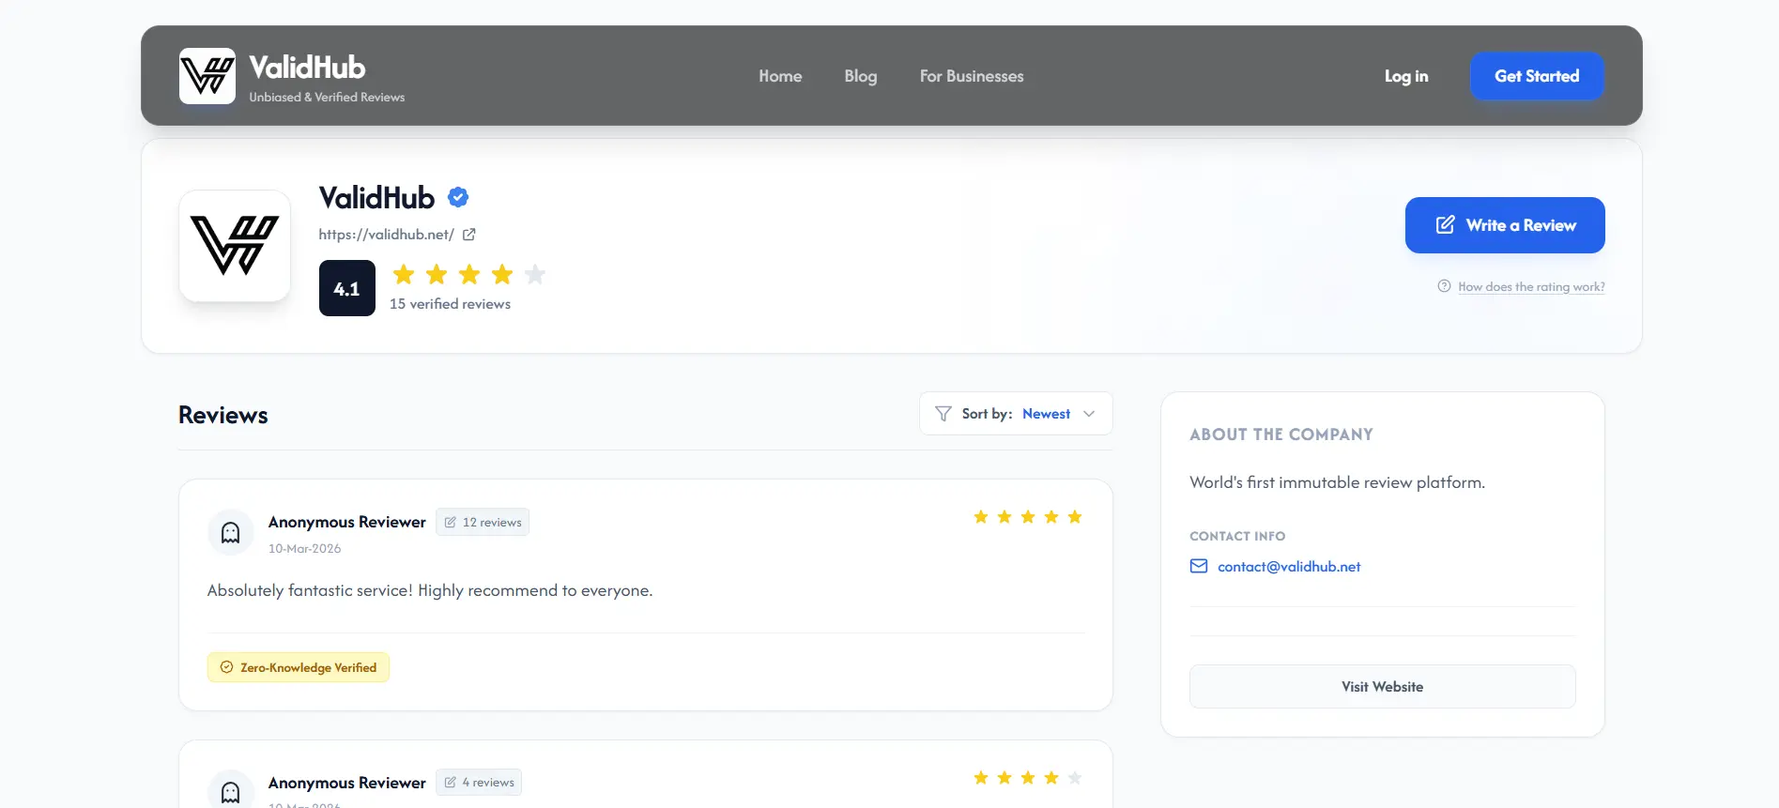Screen dimensions: 1779x808
Task: Open the How does the rating work link
Action: (1531, 287)
